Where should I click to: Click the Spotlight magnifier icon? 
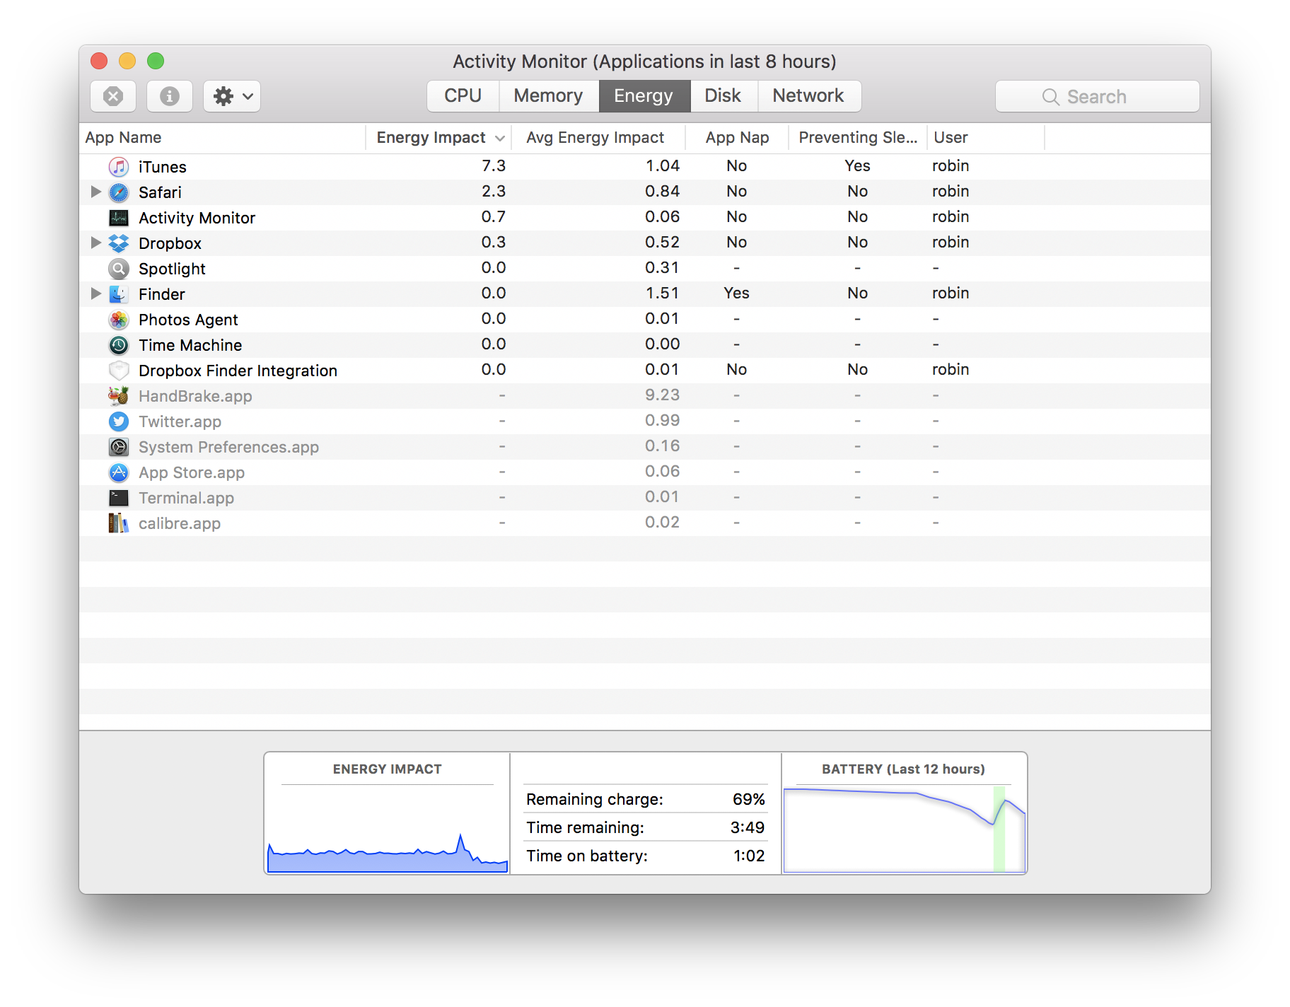[x=119, y=269]
